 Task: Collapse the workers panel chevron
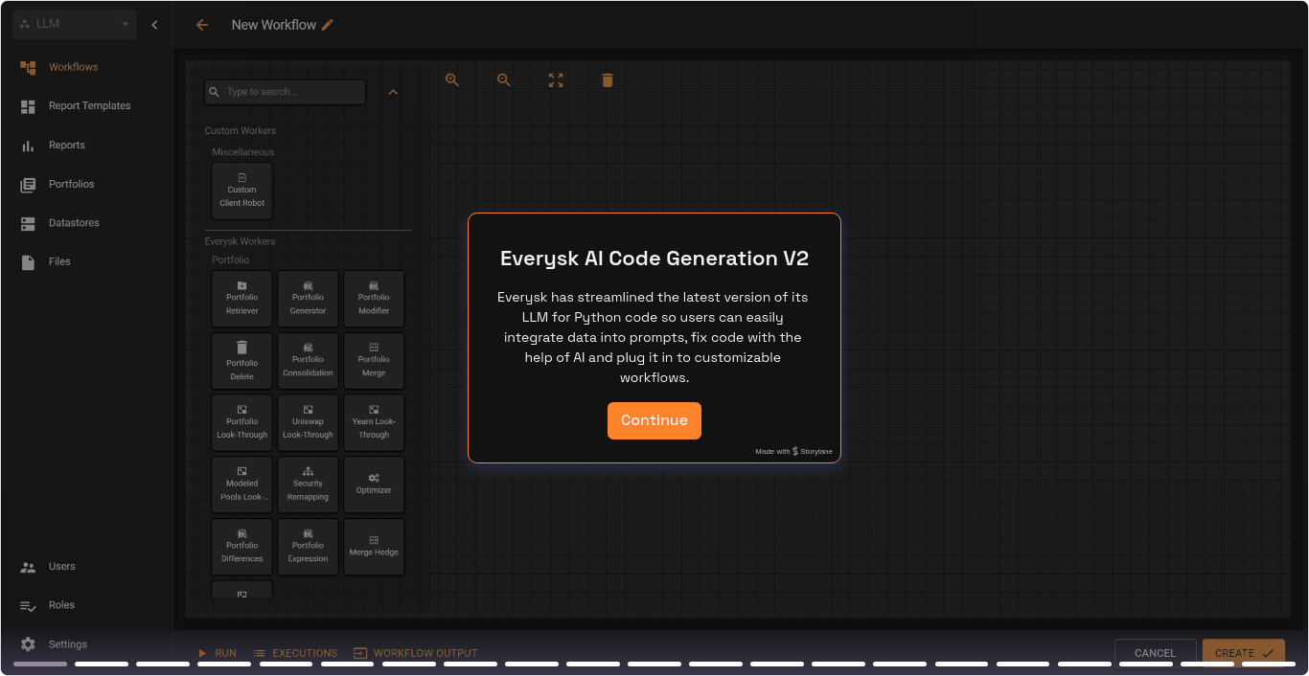pyautogui.click(x=393, y=92)
